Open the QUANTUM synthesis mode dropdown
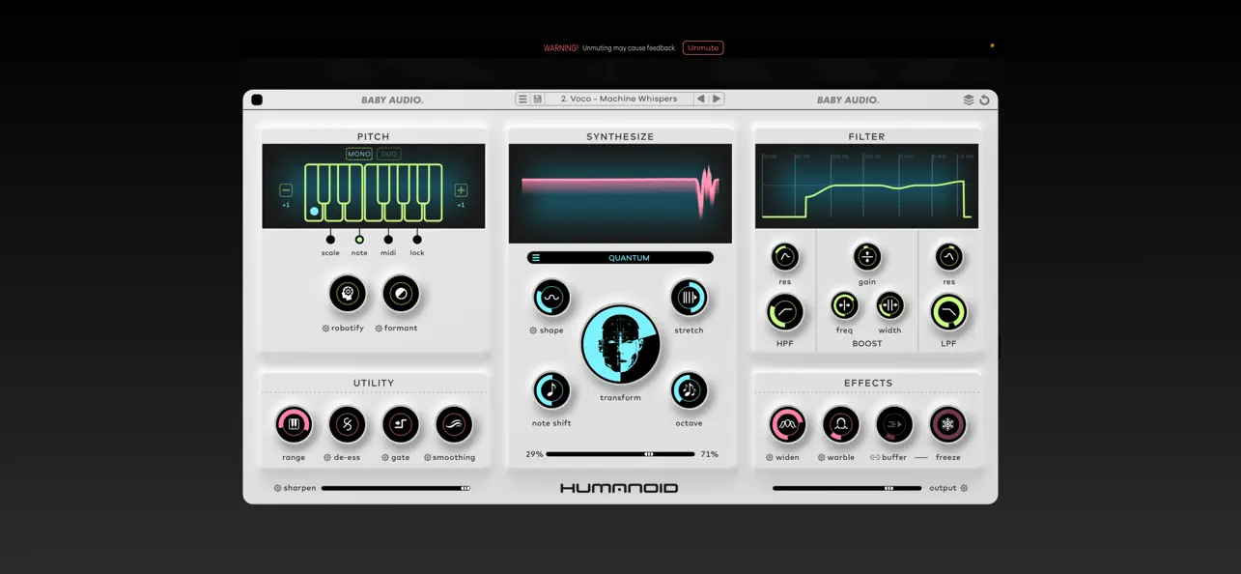This screenshot has width=1241, height=574. 619,257
